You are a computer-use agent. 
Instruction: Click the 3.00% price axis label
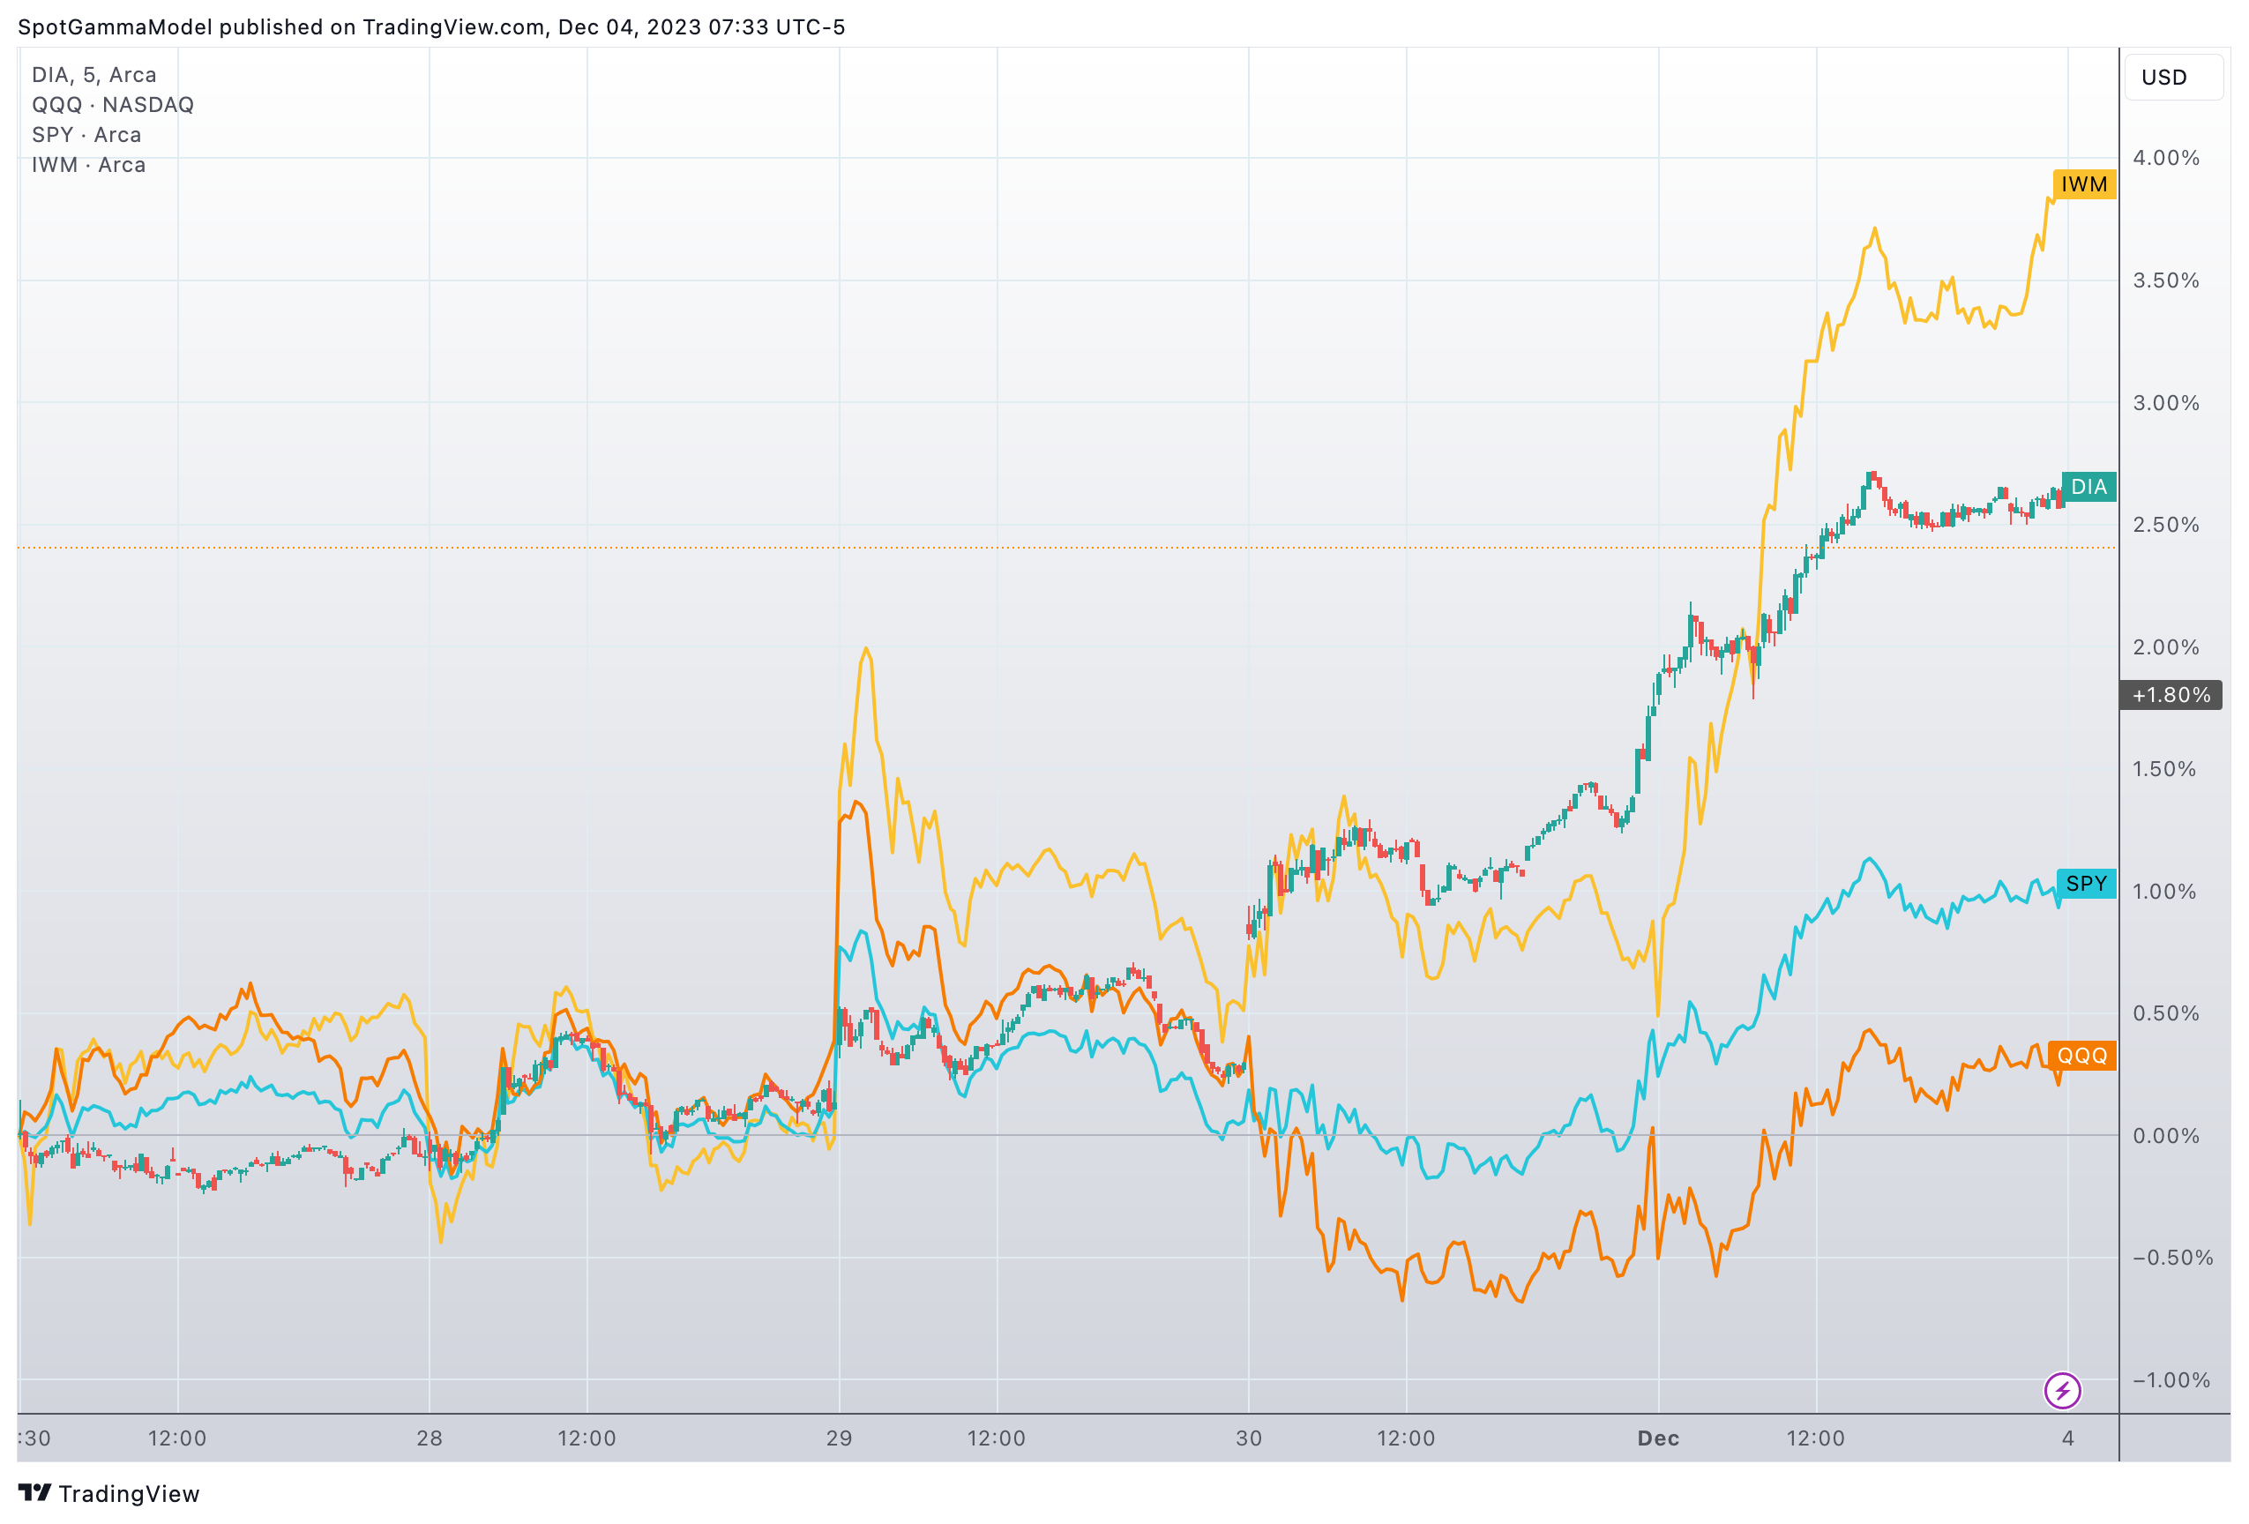coord(2166,402)
